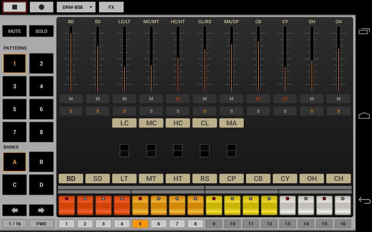Screen dimensions: 372x232
Task: Adjust the SD volume fader
Action: [98, 58]
